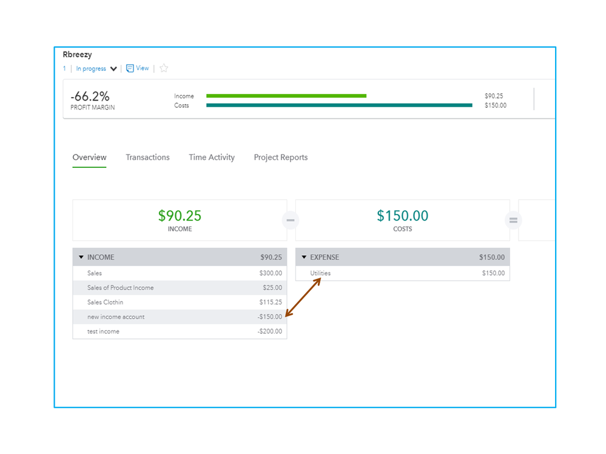Click the customer count link 1
The width and height of the screenshot is (606, 454).
point(64,68)
